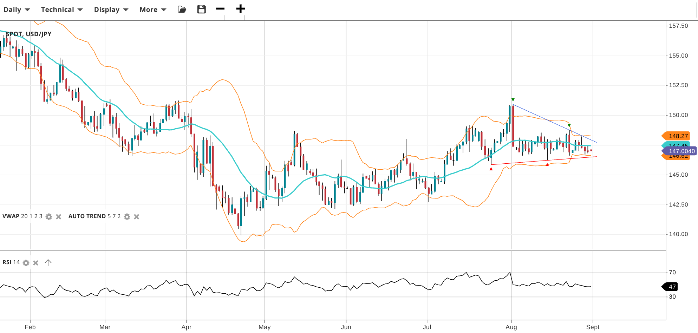
Task: Zoom out with the minus icon
Action: tap(220, 9)
